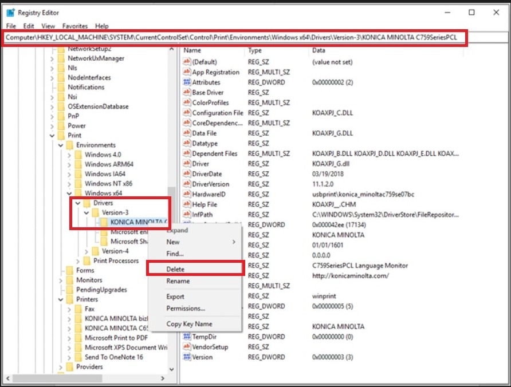Screen dimensions: 511x387
Task: Collapse the Drivers tree node
Action: 78,203
